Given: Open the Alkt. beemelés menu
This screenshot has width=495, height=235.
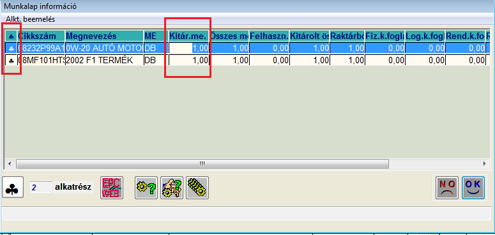Looking at the screenshot, I should 30,19.
